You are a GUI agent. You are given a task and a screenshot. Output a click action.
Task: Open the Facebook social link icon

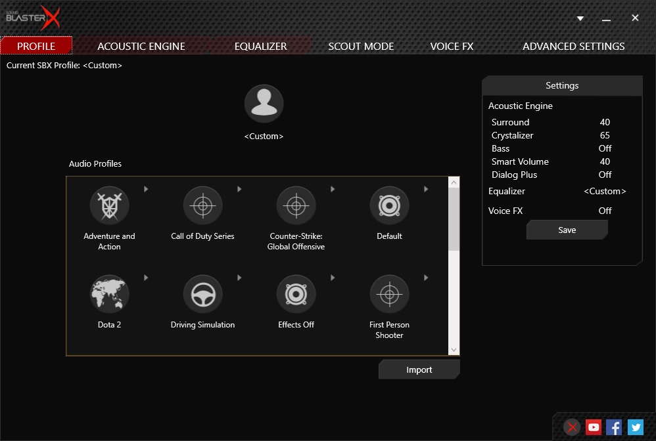click(614, 427)
